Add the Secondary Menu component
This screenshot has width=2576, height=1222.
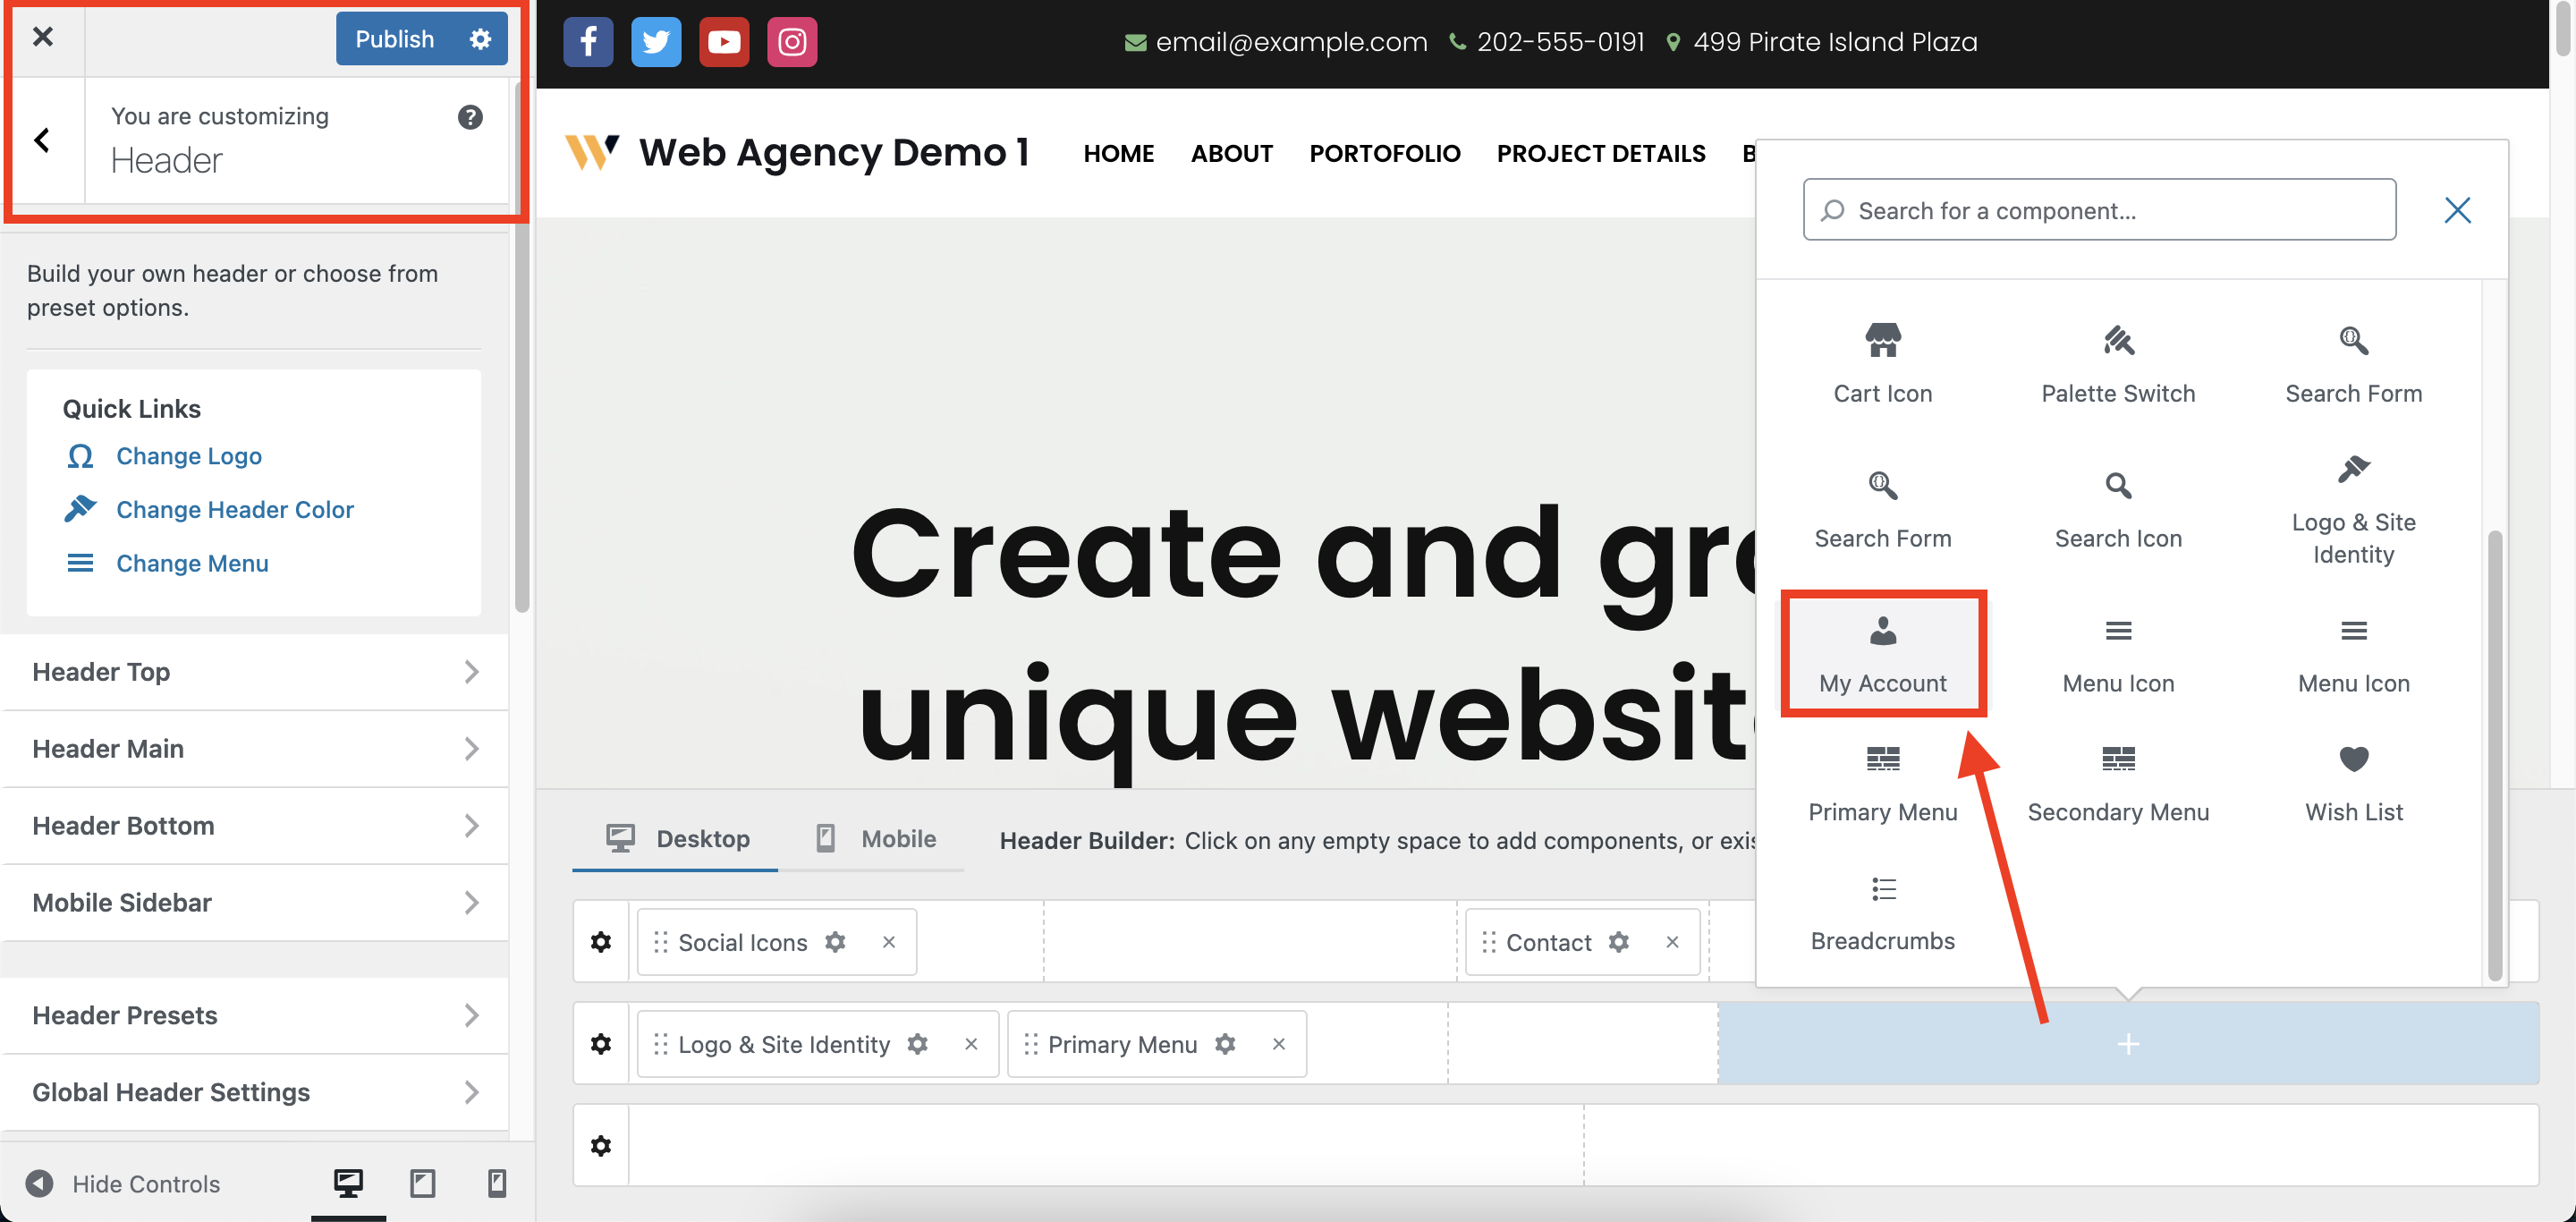(x=2118, y=784)
